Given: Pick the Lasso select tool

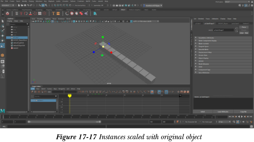Looking at the screenshot, I should click(x=3, y=26).
